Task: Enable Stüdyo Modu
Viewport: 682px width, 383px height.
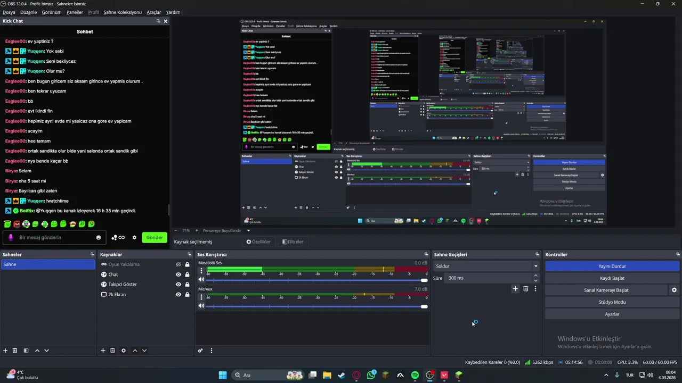Action: click(x=612, y=302)
